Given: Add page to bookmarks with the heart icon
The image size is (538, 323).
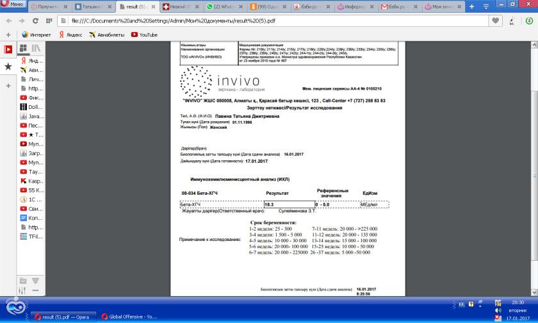Looking at the screenshot, I should pyautogui.click(x=495, y=21).
